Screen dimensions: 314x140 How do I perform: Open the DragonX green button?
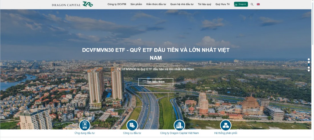[x=241, y=4]
